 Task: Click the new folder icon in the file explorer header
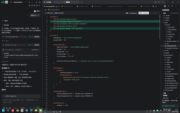tap(173, 13)
